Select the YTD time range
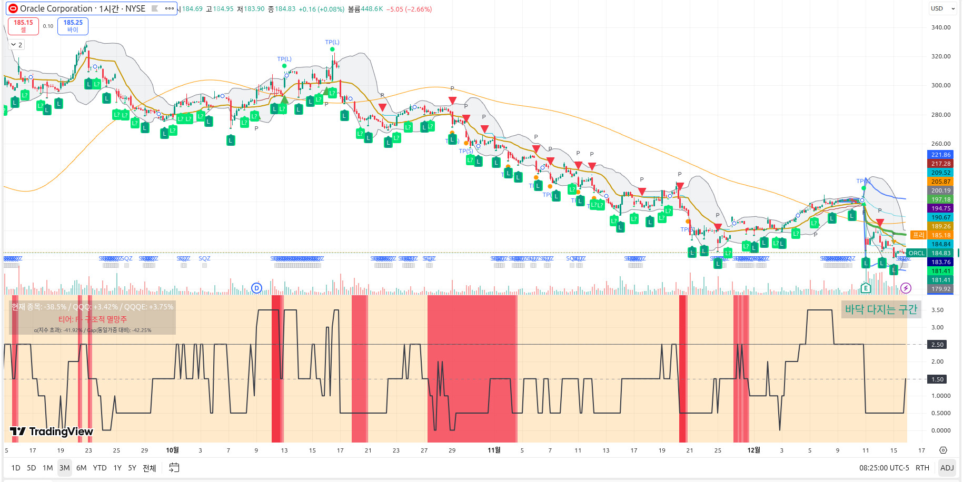This screenshot has height=482, width=963. coord(100,467)
